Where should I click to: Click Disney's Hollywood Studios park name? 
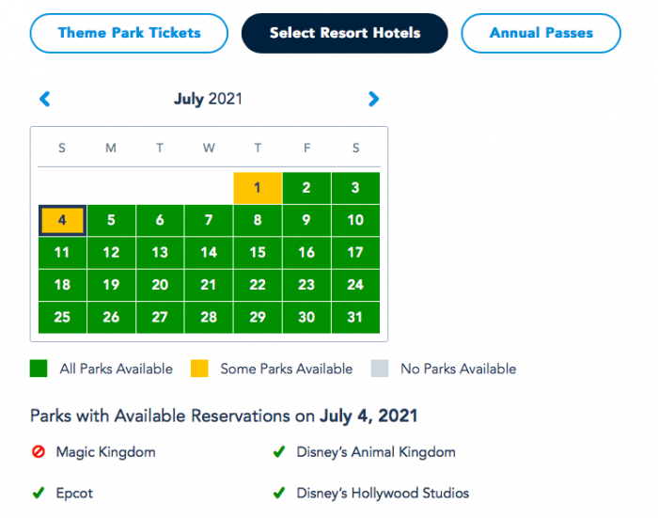point(383,493)
